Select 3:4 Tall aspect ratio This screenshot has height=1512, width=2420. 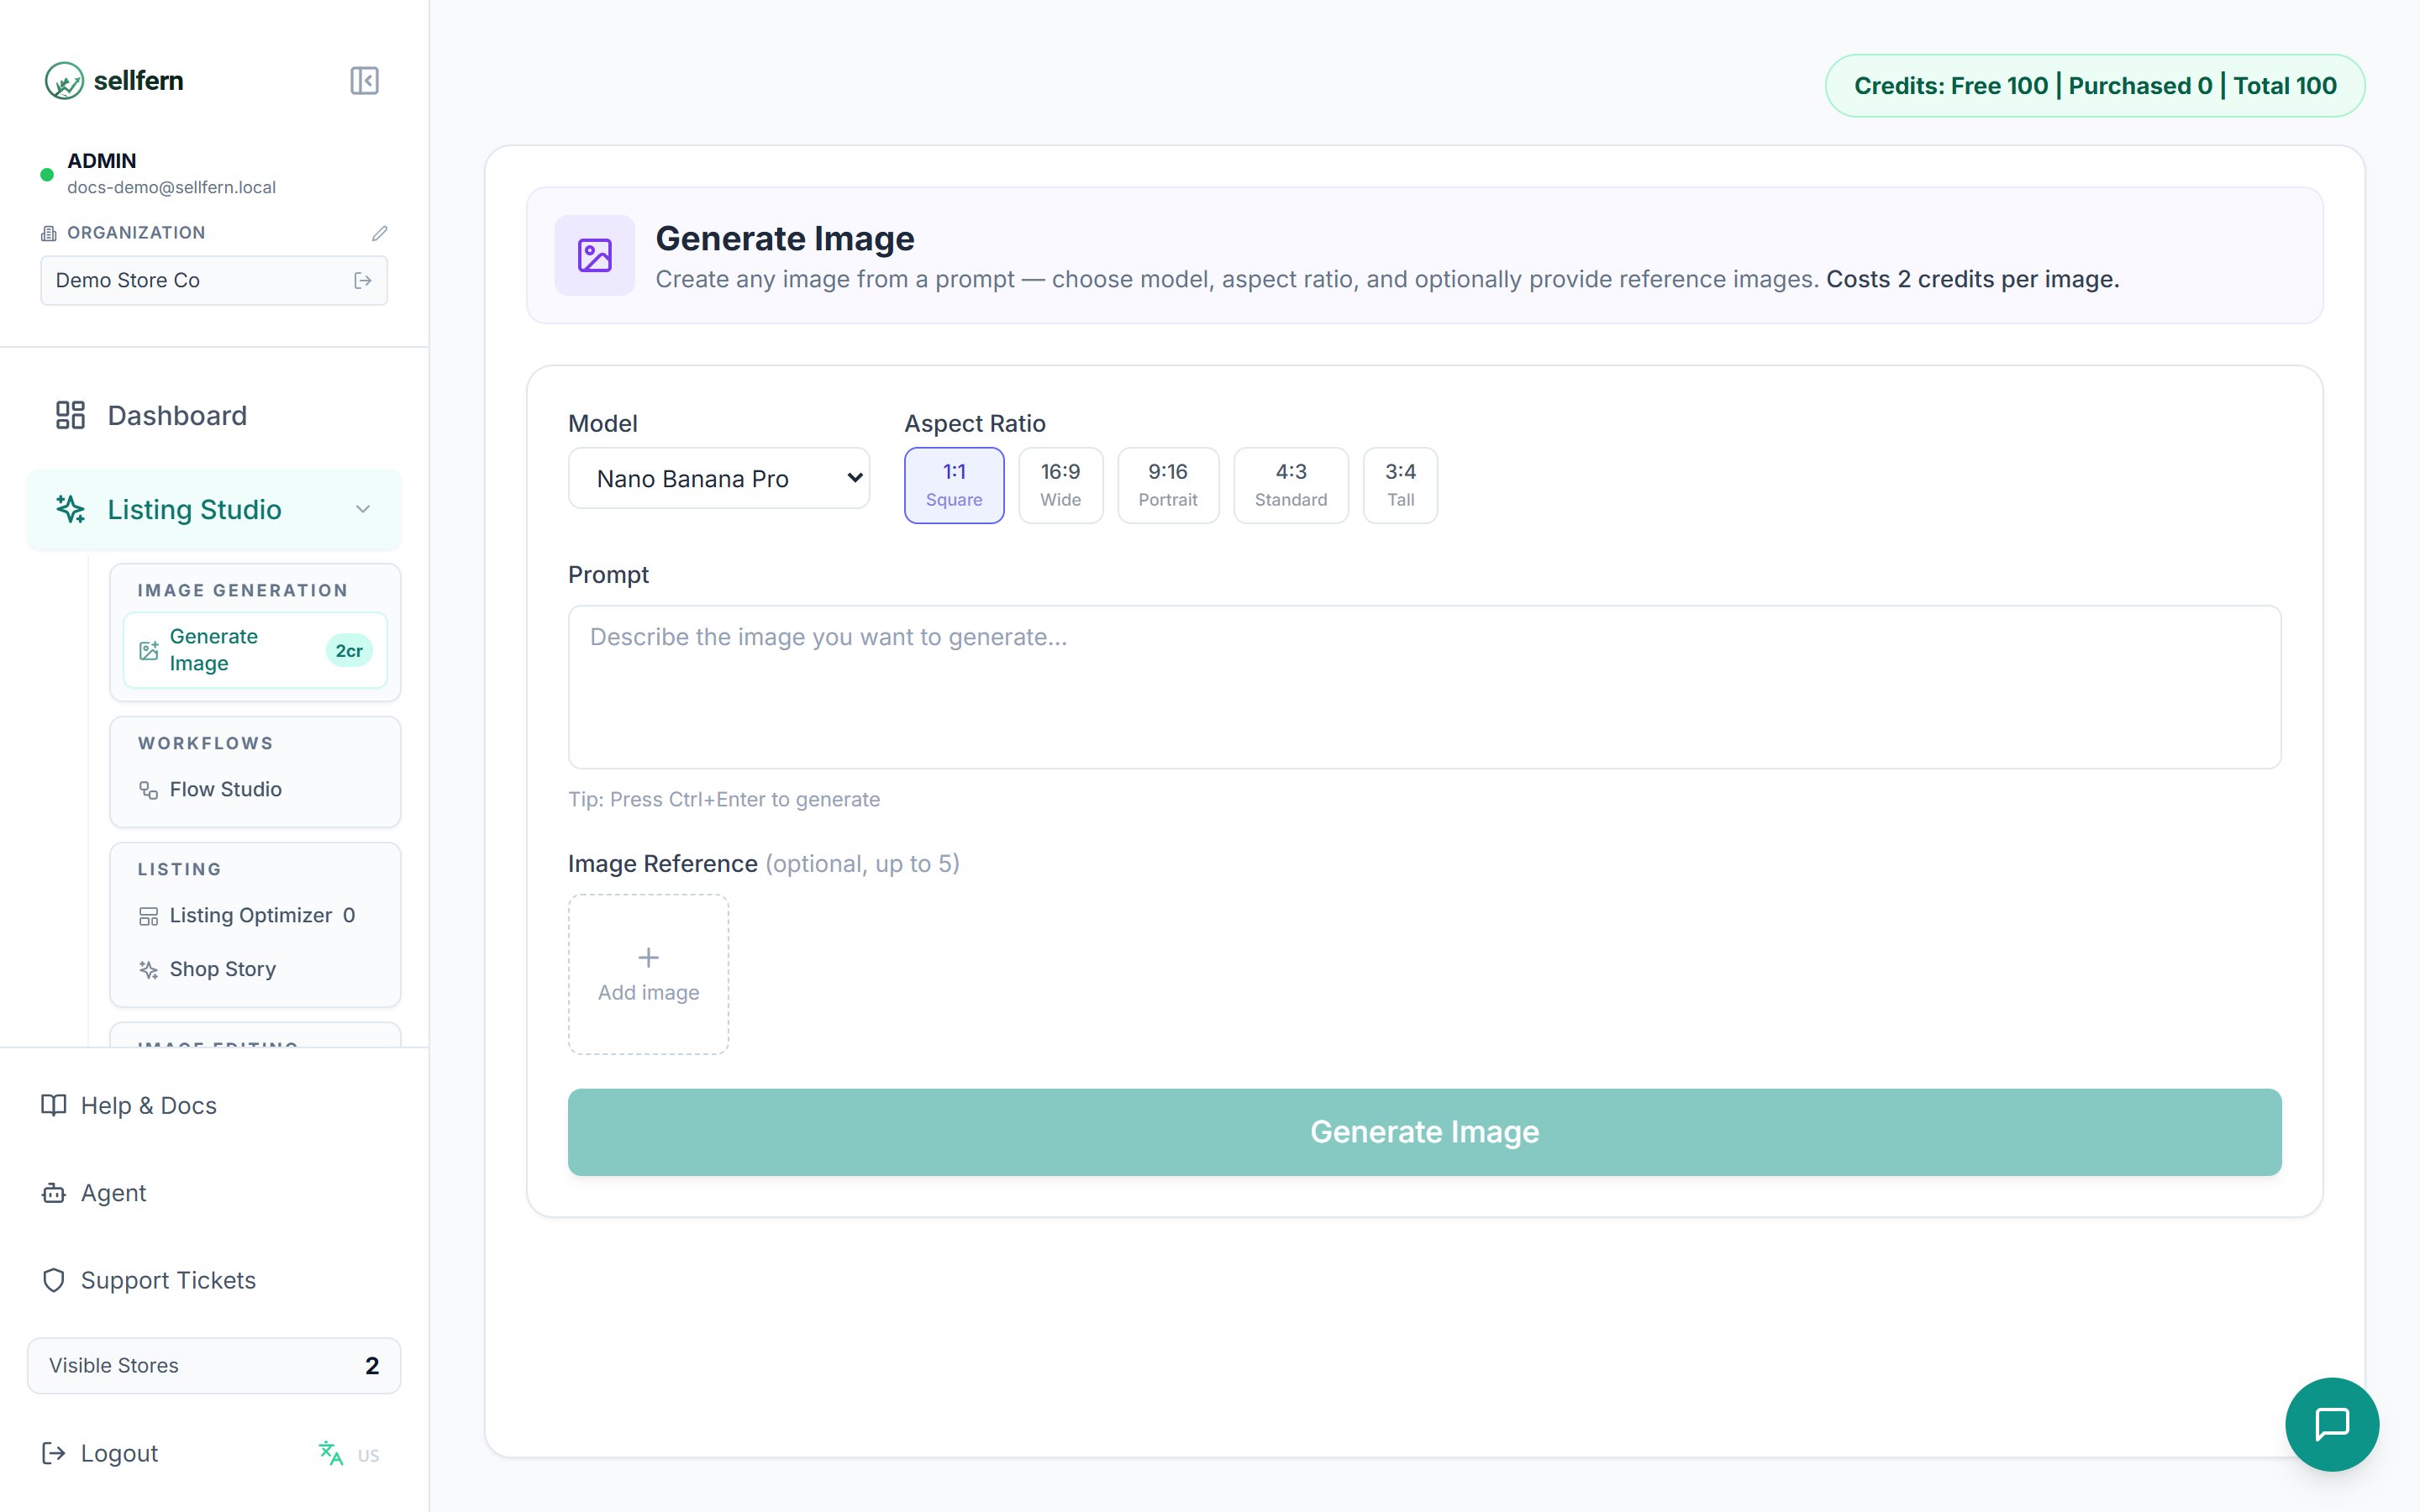[x=1400, y=485]
